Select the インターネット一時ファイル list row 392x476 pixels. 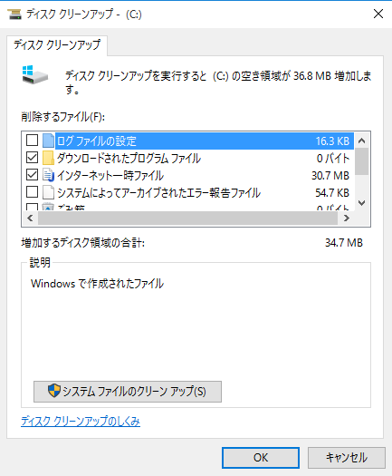coord(188,176)
